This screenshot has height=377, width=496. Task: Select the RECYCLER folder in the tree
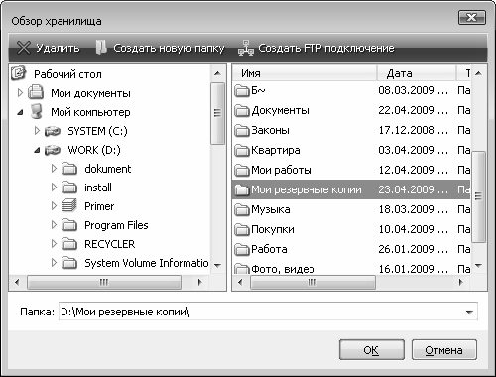click(110, 244)
